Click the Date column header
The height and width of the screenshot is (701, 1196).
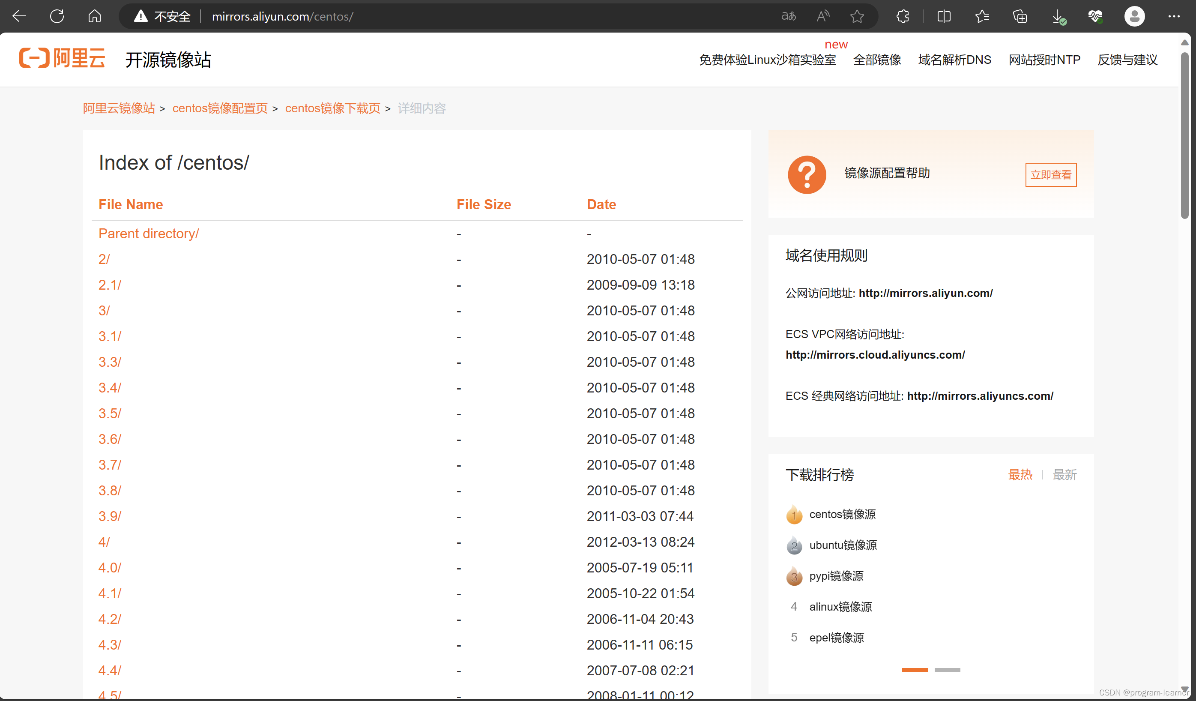click(x=601, y=204)
